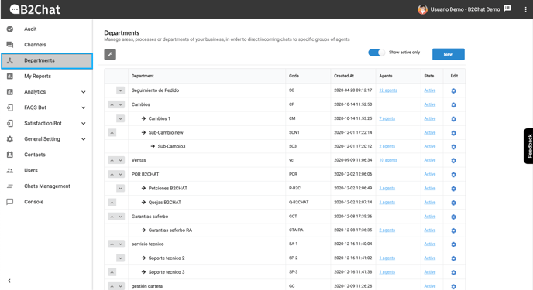Open edit gear for Sub-Cambio3
The height and width of the screenshot is (290, 533).
(x=453, y=147)
